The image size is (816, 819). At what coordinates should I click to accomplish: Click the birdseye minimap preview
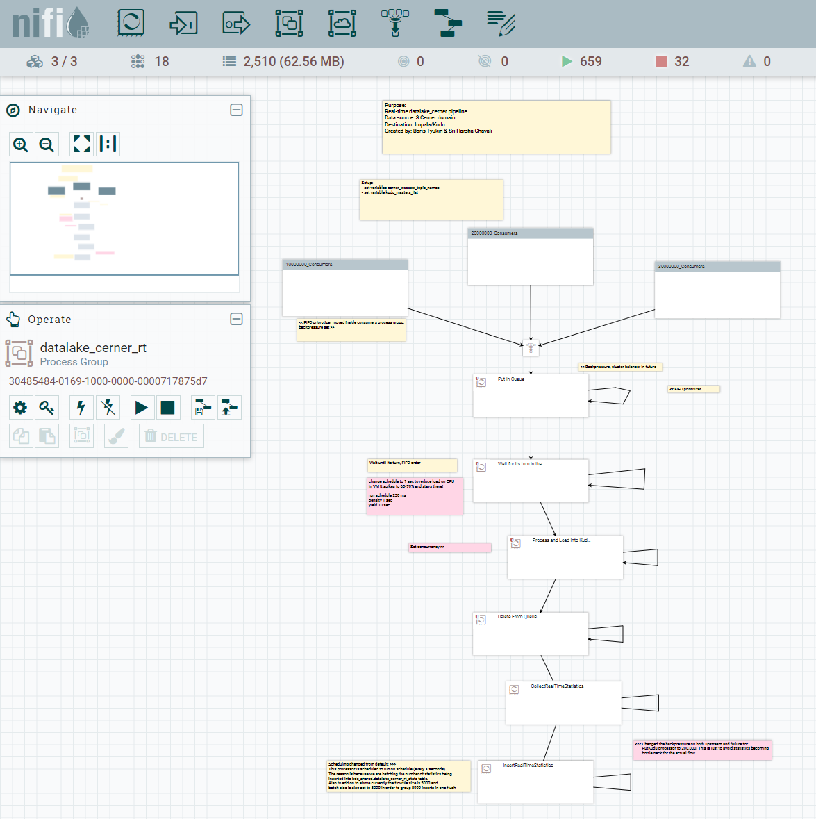click(x=124, y=219)
